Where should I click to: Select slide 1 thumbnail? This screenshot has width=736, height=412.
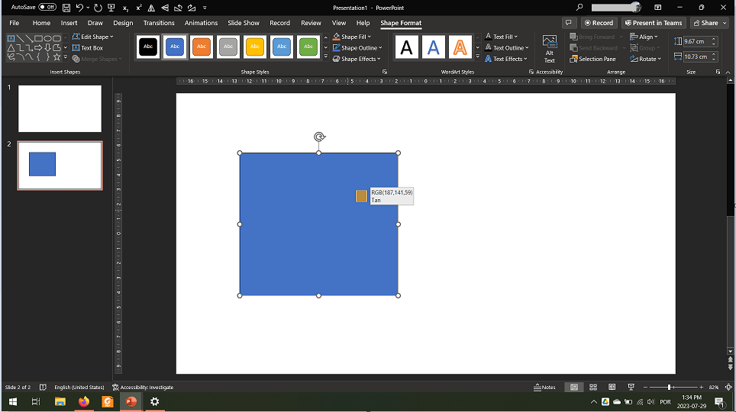tap(60, 108)
